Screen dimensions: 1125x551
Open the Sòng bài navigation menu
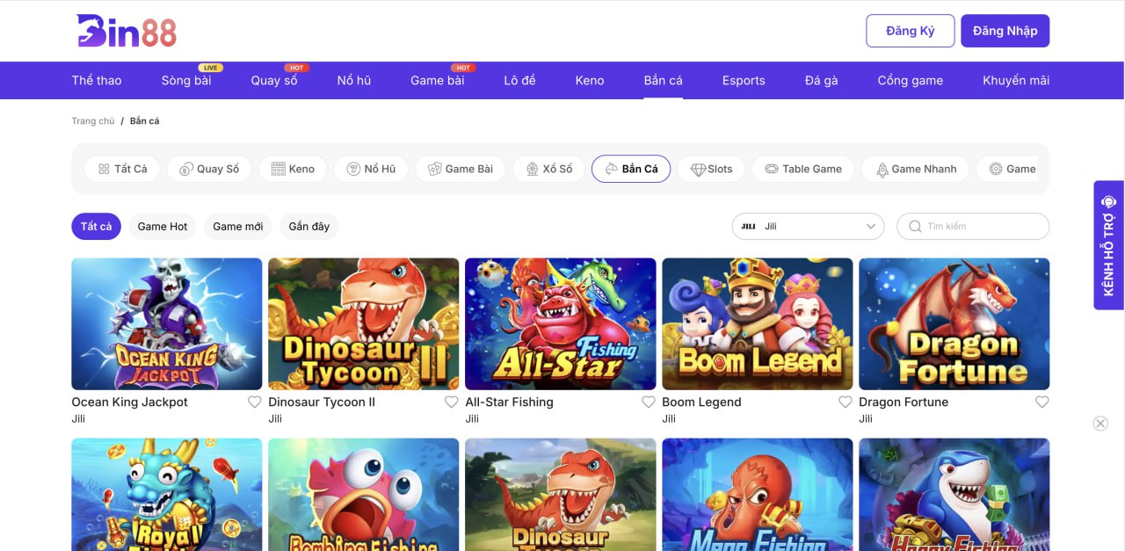[x=186, y=80]
